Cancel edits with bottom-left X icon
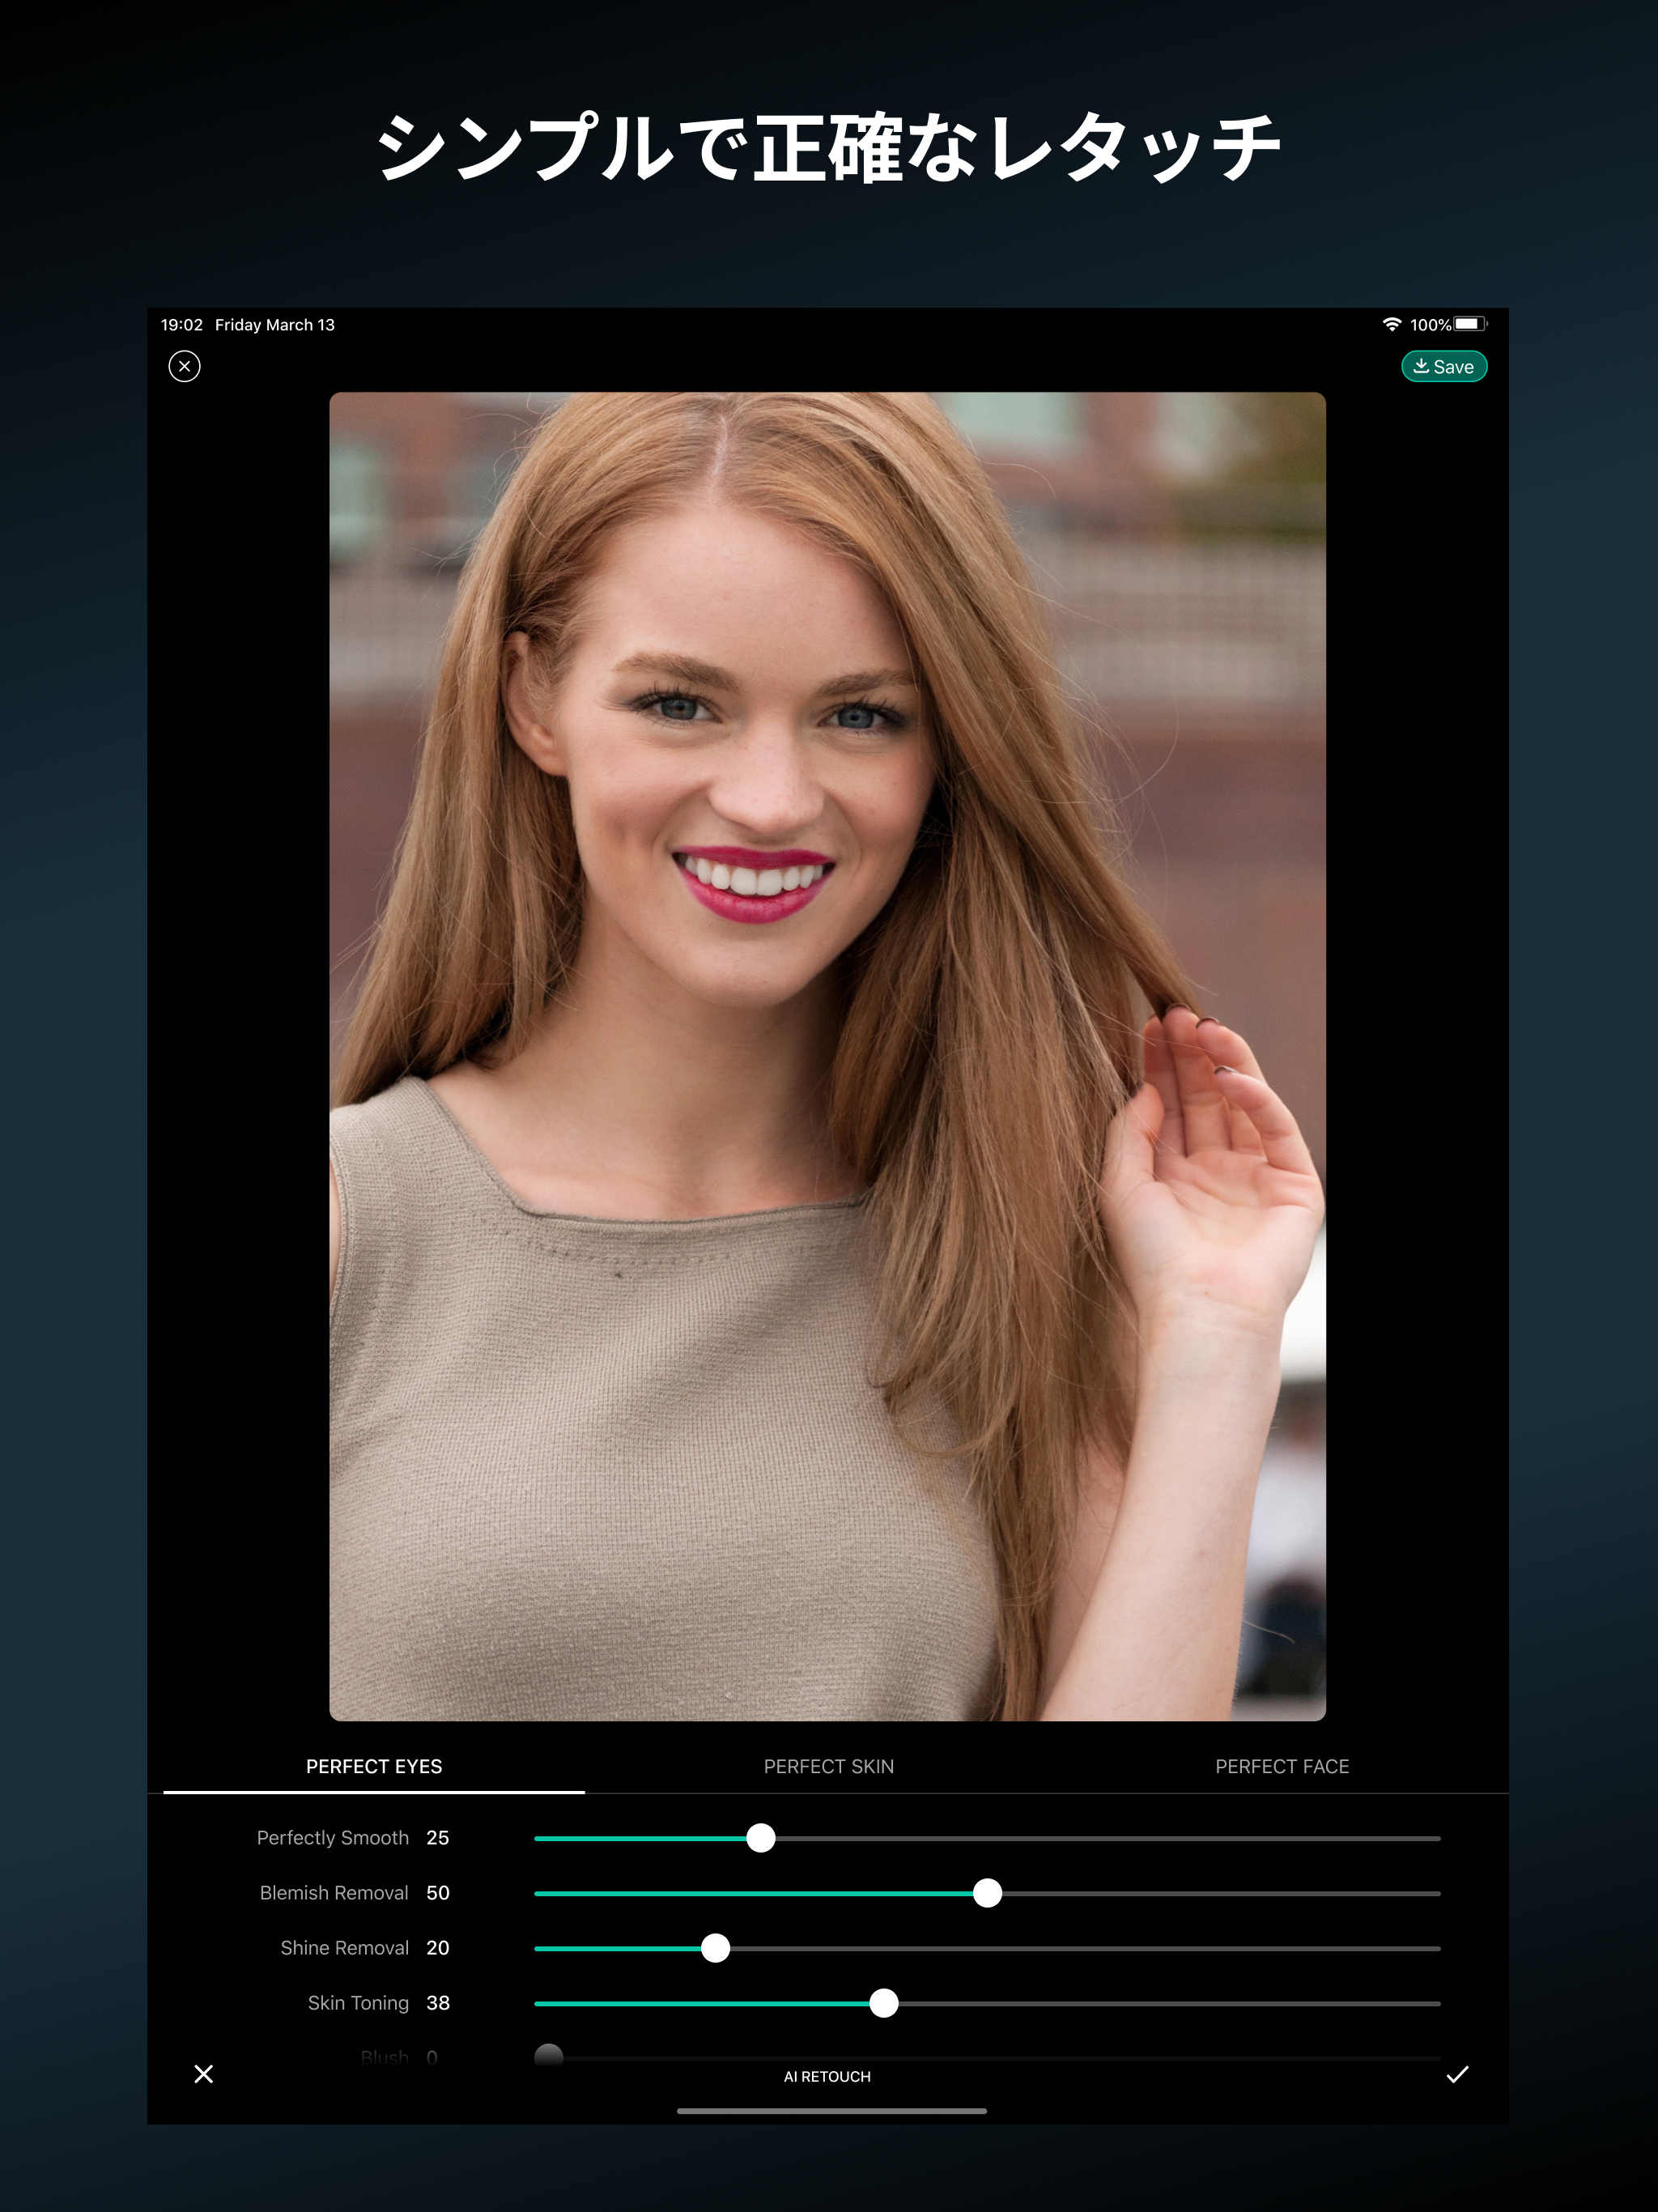This screenshot has width=1658, height=2212. pos(204,2074)
